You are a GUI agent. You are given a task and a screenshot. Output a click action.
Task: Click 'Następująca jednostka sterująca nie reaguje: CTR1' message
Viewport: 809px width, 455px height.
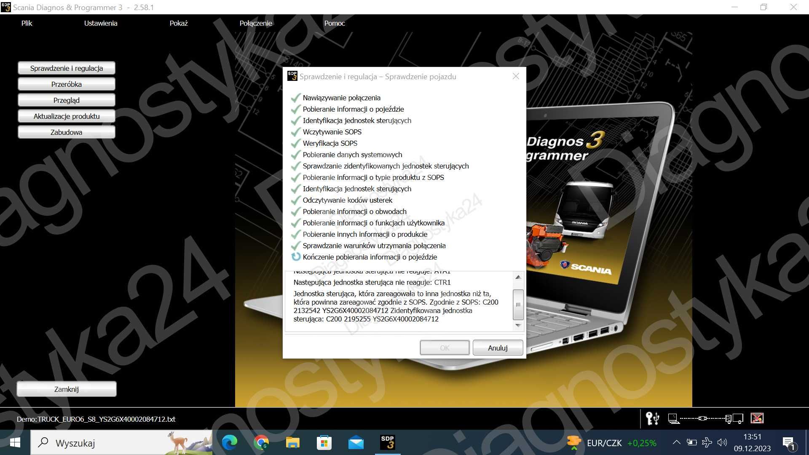[372, 282]
